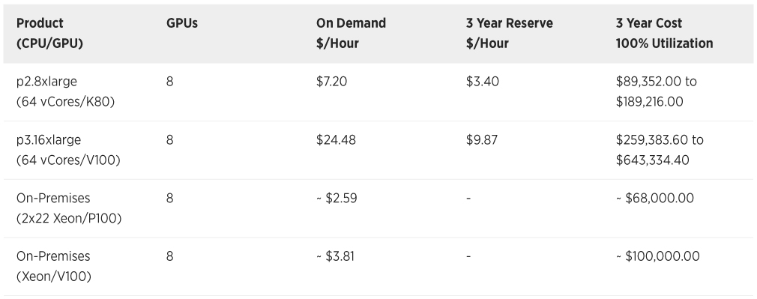Click the Product (CPU/GPU) column header
Viewport: 757px width, 299px height.
pyautogui.click(x=49, y=33)
